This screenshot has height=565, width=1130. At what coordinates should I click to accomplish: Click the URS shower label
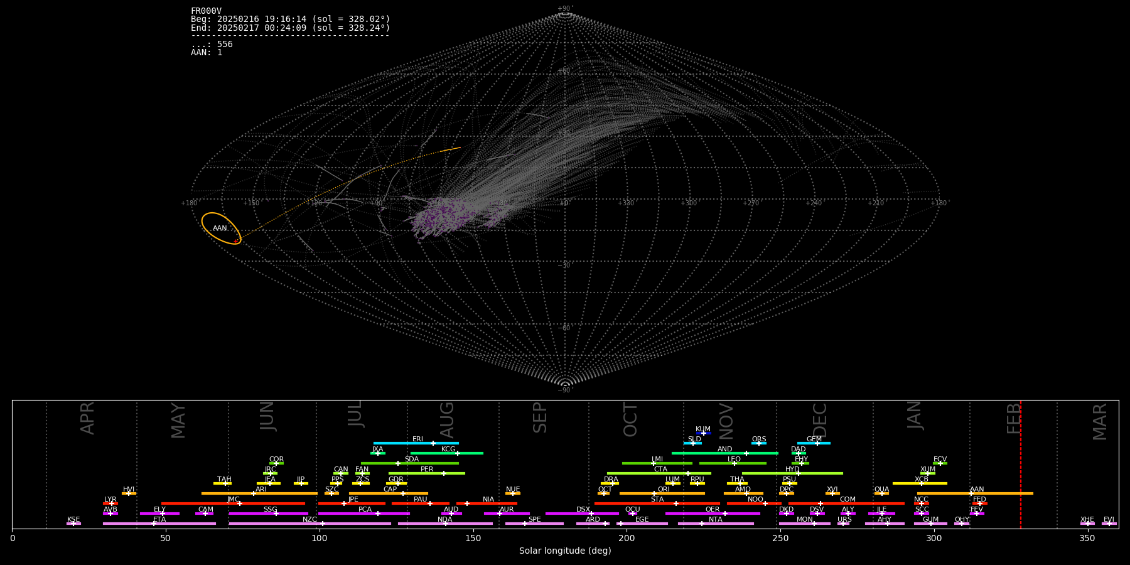point(844,520)
